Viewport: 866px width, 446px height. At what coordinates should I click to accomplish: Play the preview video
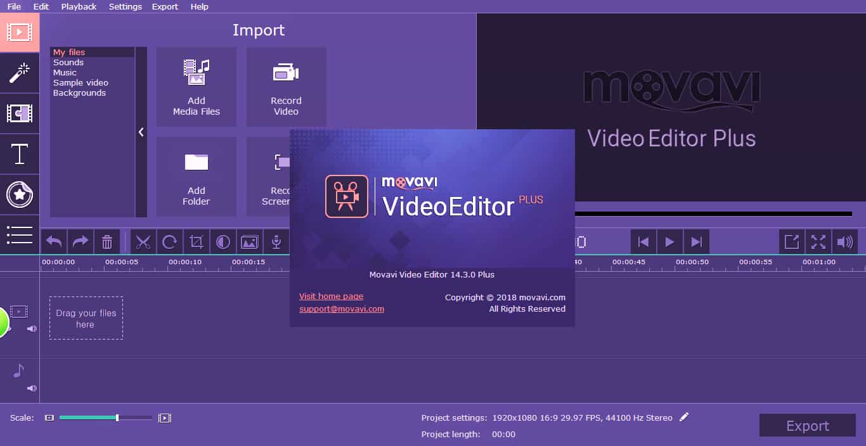pyautogui.click(x=669, y=242)
